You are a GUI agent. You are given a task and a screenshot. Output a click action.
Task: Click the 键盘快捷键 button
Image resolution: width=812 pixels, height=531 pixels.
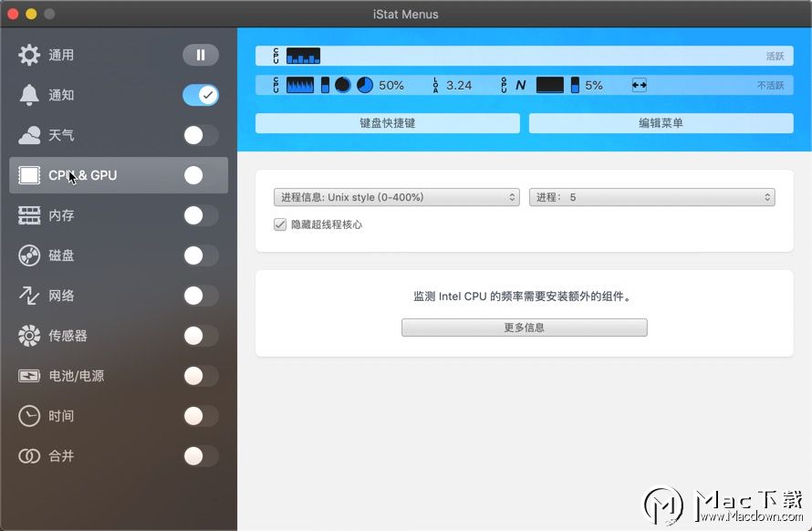388,123
